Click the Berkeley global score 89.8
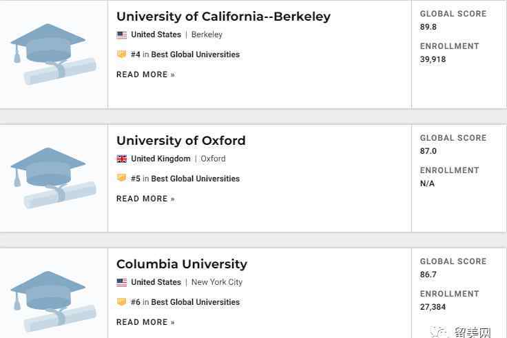 428,27
